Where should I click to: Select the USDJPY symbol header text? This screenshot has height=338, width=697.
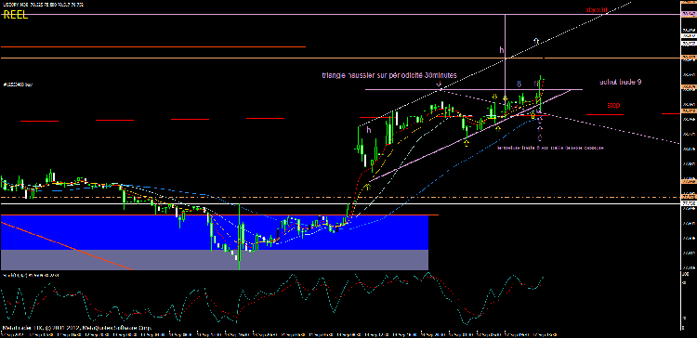[x=43, y=5]
